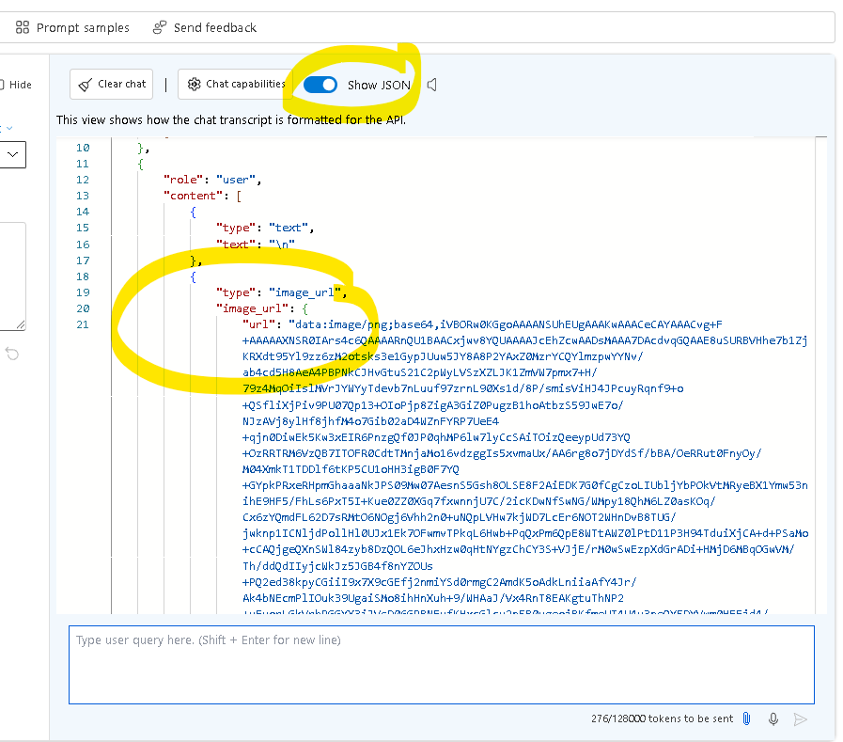Viewport: 843px width, 742px height.
Task: Click the Hide panel button
Action: pos(16,85)
